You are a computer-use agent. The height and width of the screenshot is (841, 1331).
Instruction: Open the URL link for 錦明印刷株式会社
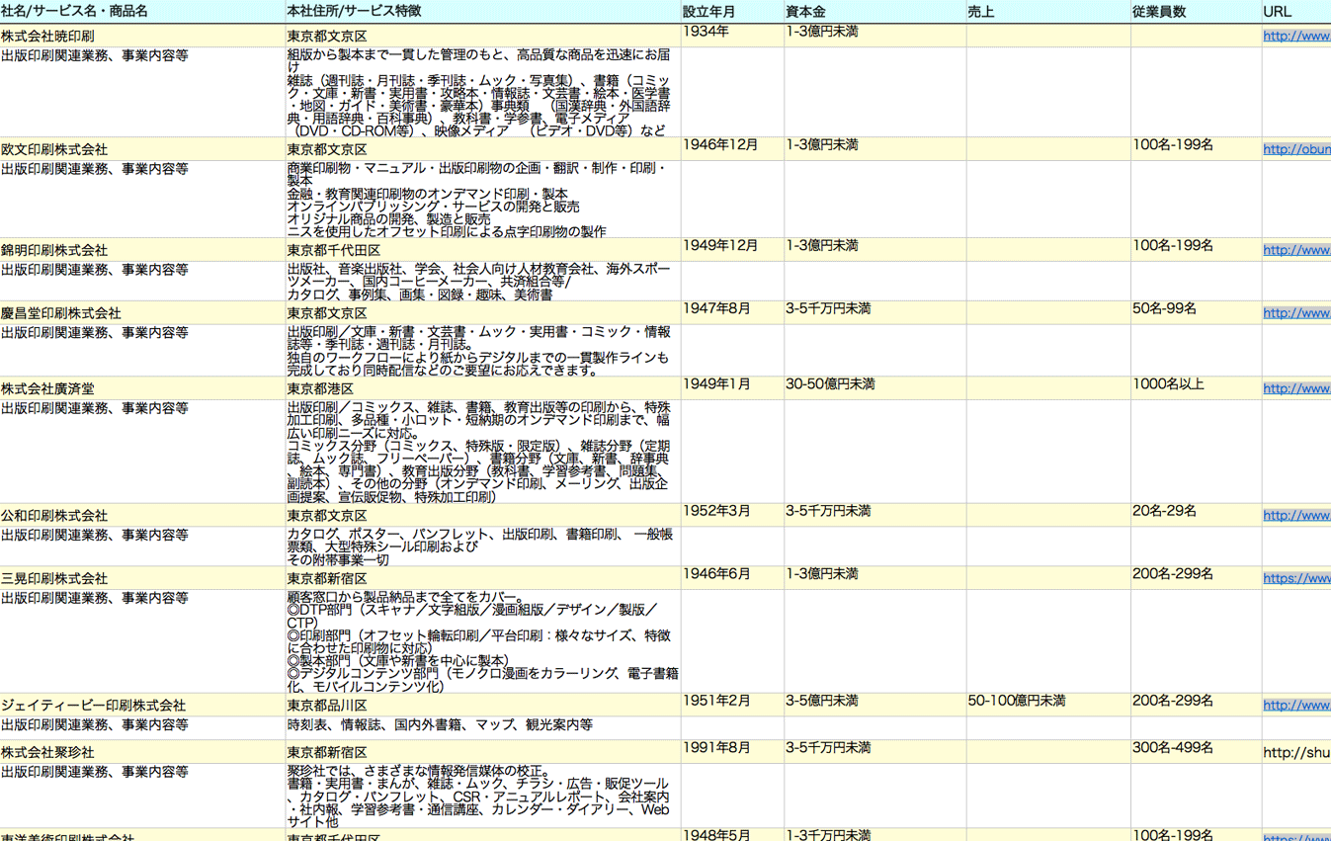pyautogui.click(x=1296, y=250)
